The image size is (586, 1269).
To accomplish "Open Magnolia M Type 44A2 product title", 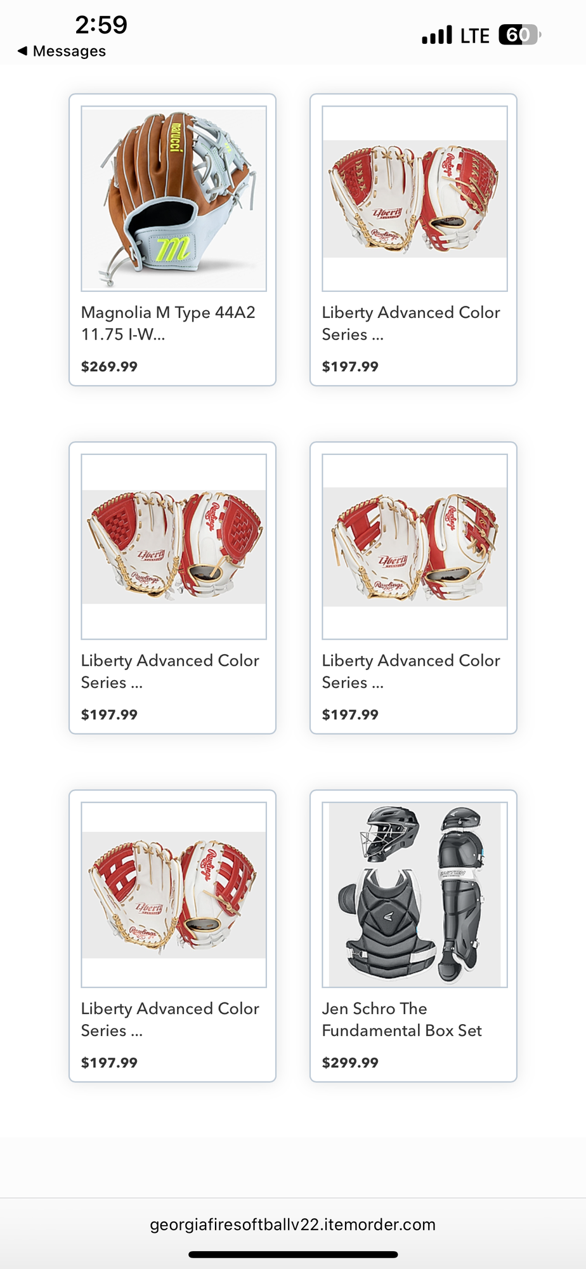I will (x=168, y=323).
